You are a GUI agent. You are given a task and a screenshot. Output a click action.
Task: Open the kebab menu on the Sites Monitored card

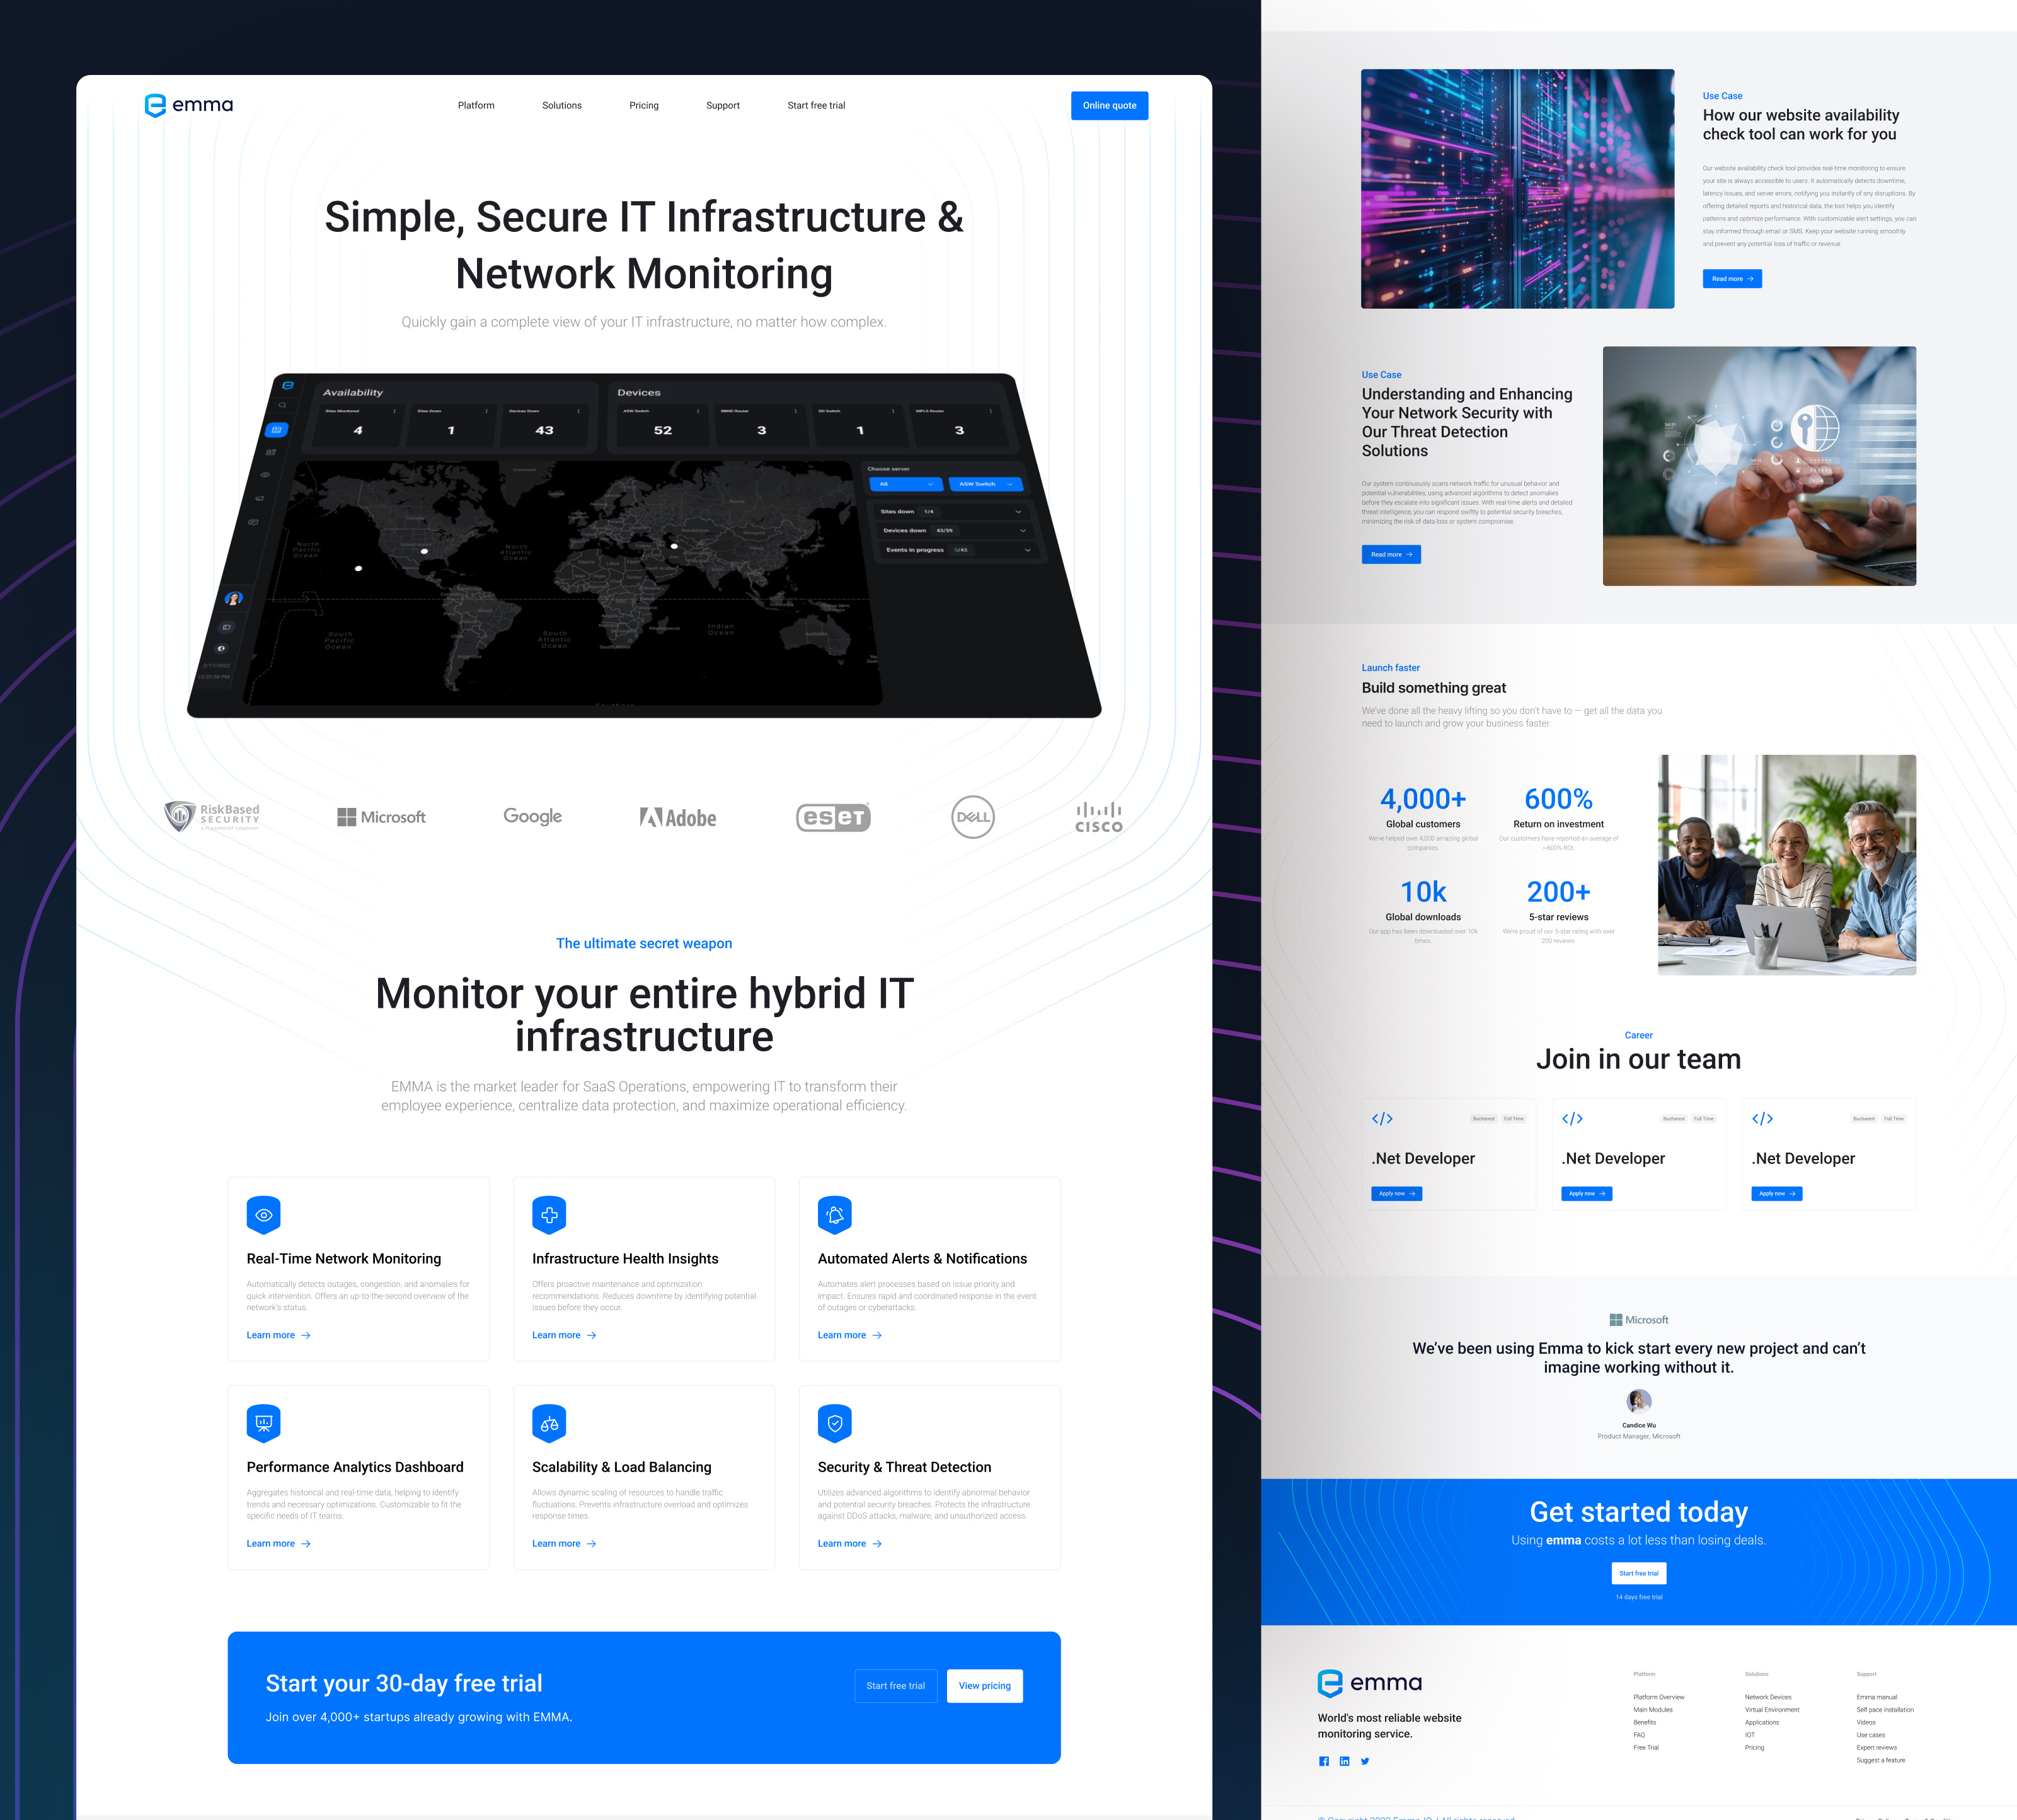click(395, 412)
